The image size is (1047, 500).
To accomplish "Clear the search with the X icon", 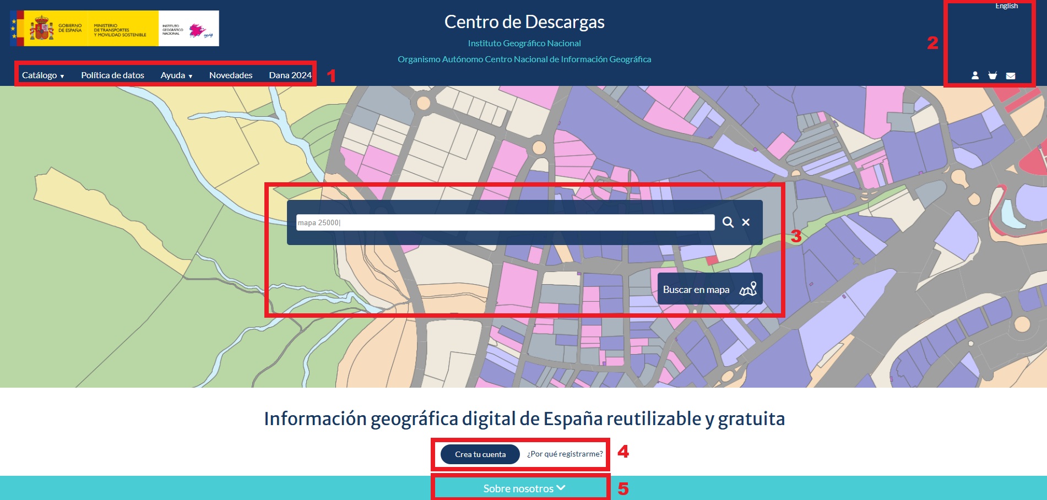I will [x=746, y=222].
